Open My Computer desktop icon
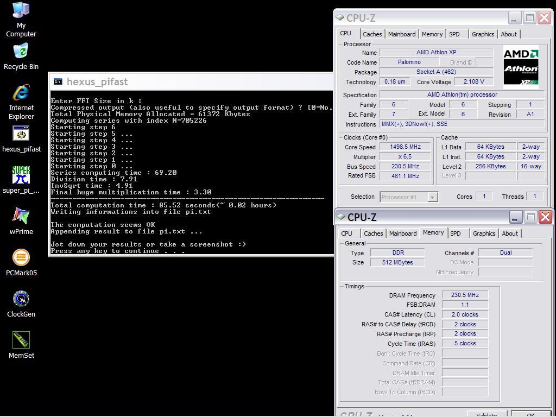Viewport: 556px width, 417px height. coord(21,20)
